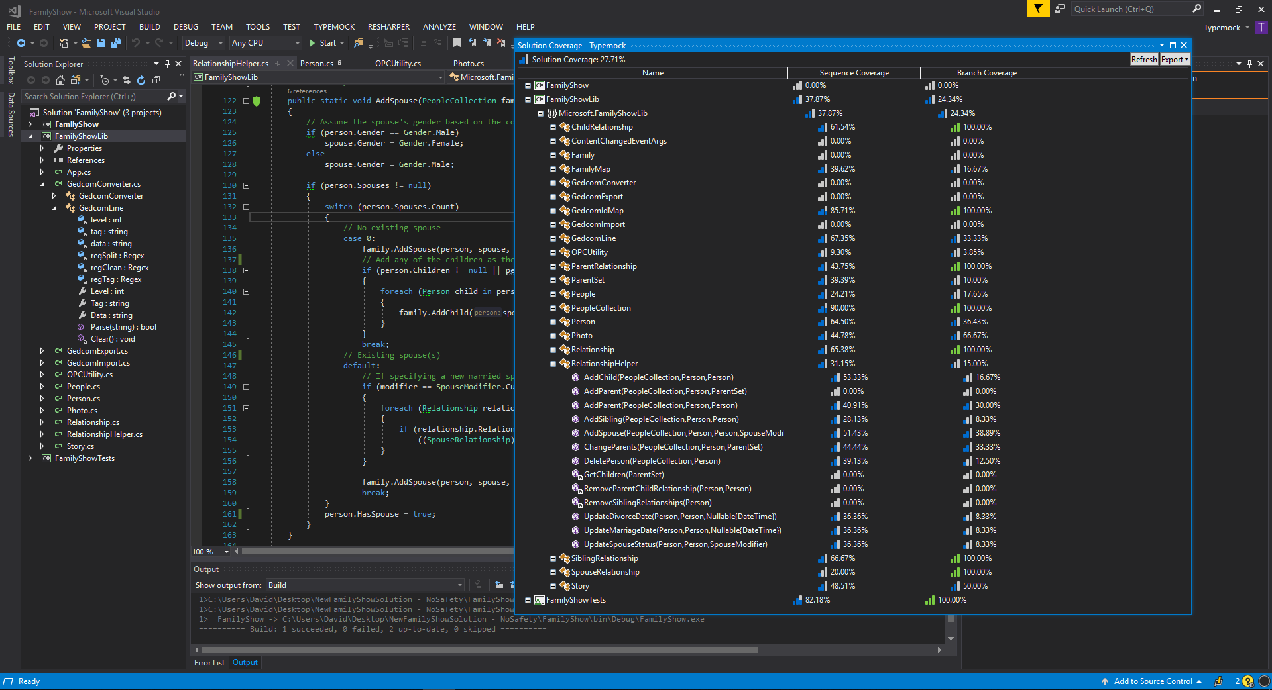Collapse the FamilyShowLib node in coverage tree
The height and width of the screenshot is (690, 1272).
(x=528, y=99)
